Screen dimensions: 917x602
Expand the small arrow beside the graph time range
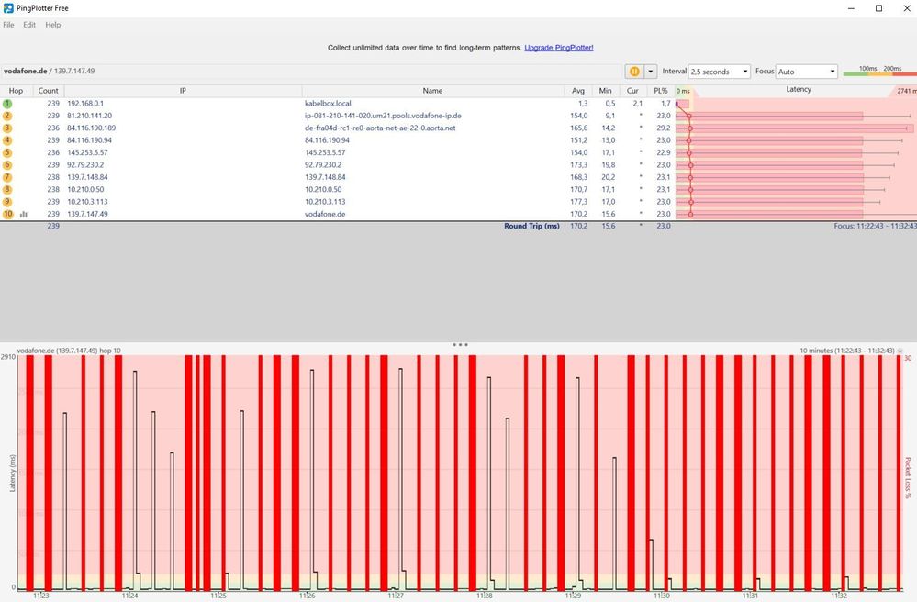coord(900,351)
